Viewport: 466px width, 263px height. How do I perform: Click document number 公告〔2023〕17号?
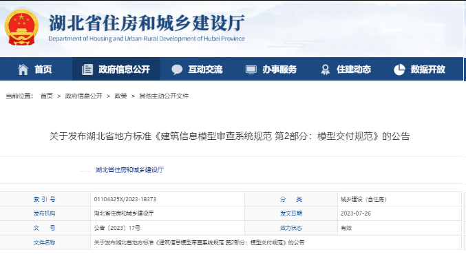click(117, 228)
